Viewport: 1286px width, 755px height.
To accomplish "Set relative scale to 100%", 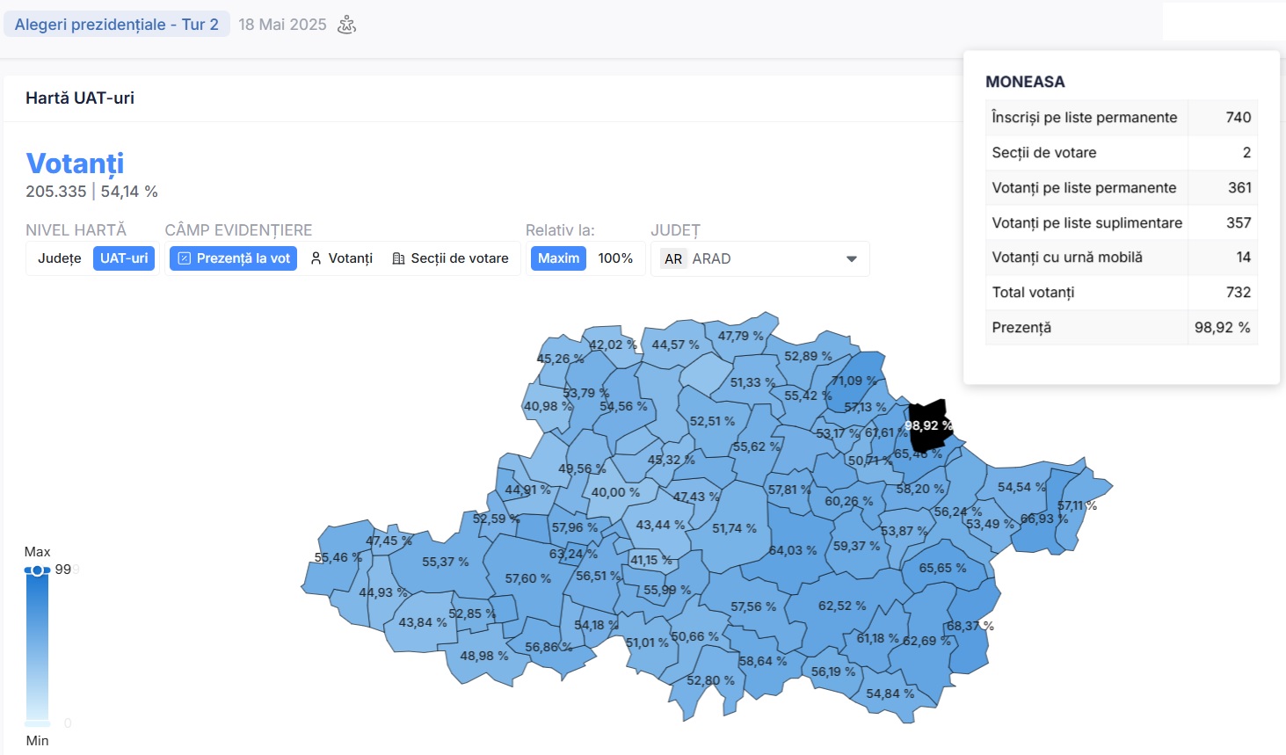I will pos(615,258).
